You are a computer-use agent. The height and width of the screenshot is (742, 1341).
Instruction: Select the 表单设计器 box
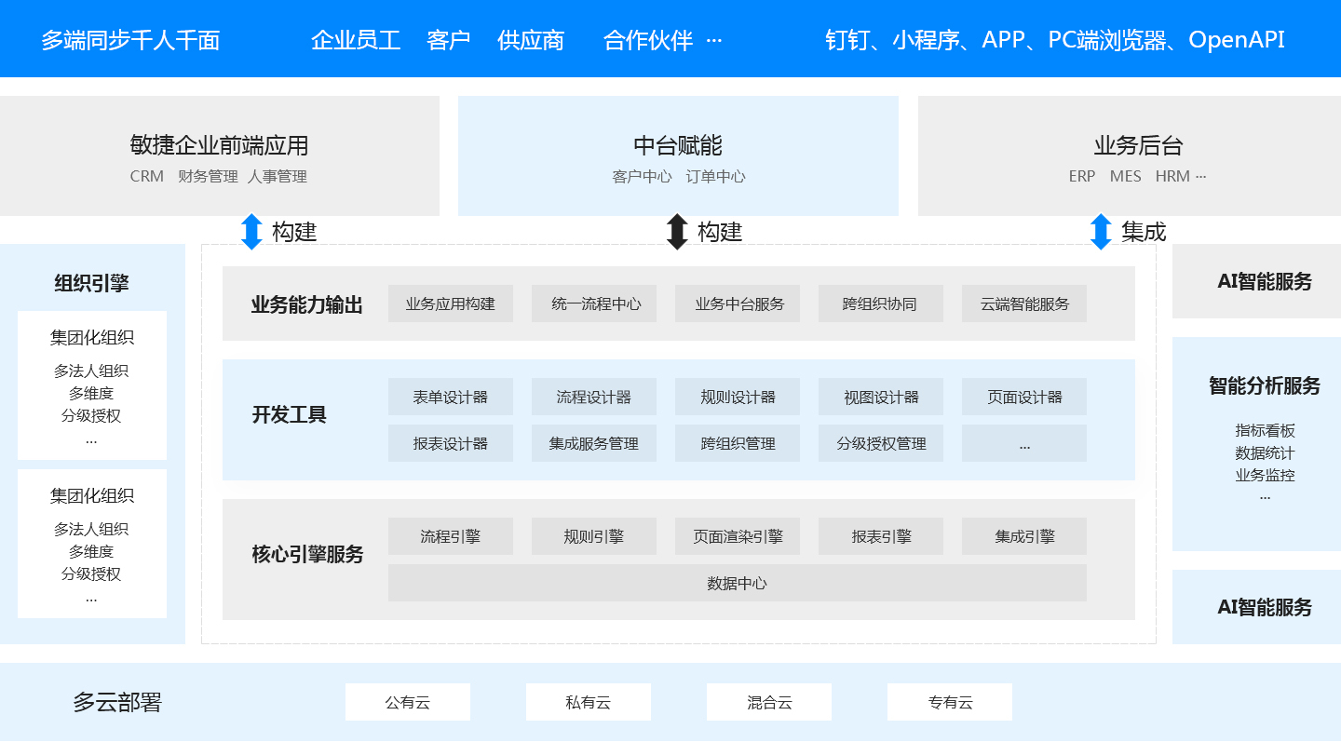pyautogui.click(x=451, y=397)
